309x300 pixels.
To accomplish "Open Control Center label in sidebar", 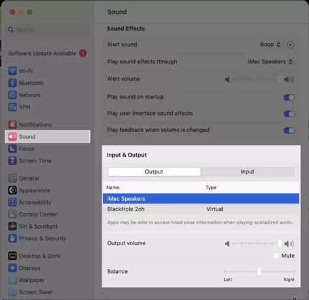I will point(38,215).
